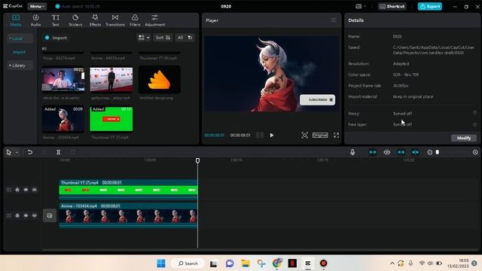Toggle preview axis
The image size is (482, 271).
point(415,152)
